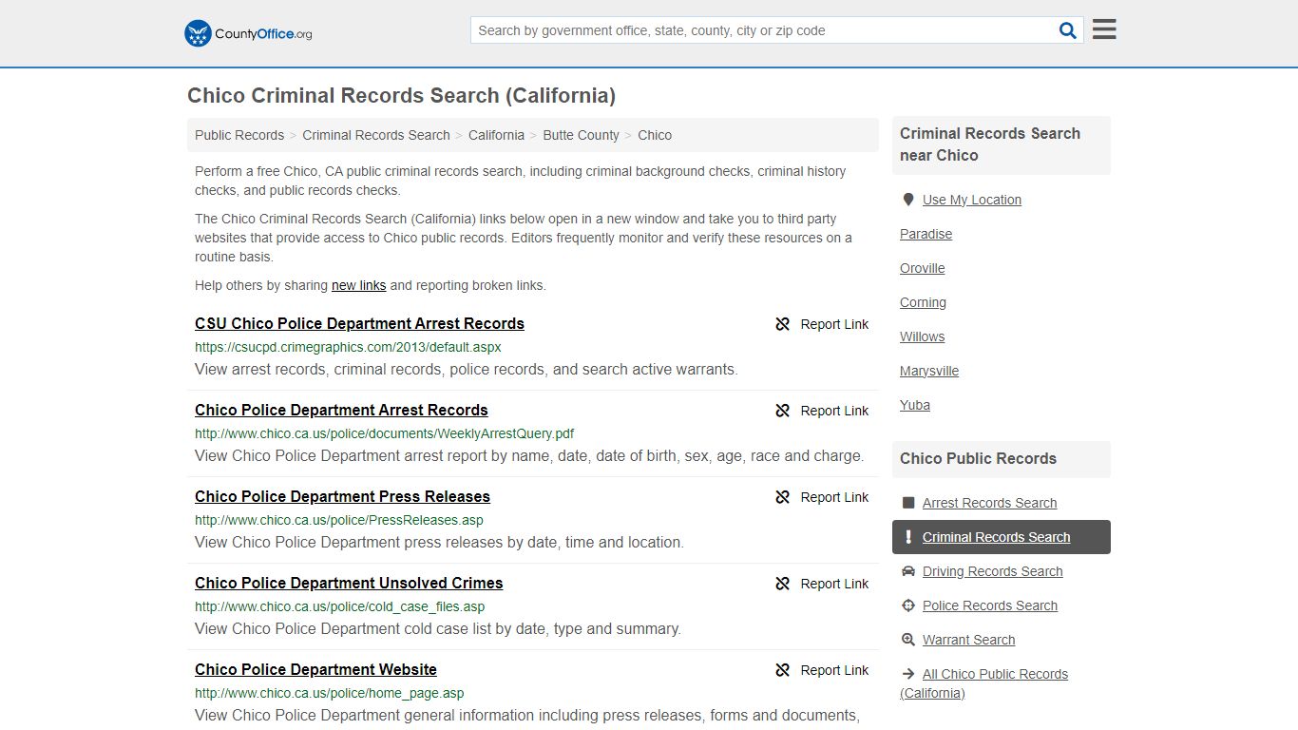Report the Chico Police Arrest Records link
Image resolution: width=1298 pixels, height=730 pixels.
(x=822, y=411)
